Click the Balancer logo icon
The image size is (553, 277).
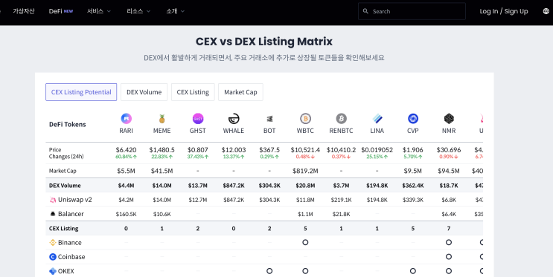[53, 214]
